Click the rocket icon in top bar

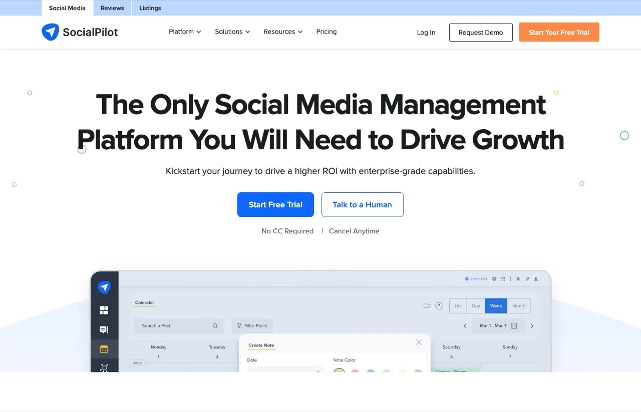pyautogui.click(x=527, y=279)
